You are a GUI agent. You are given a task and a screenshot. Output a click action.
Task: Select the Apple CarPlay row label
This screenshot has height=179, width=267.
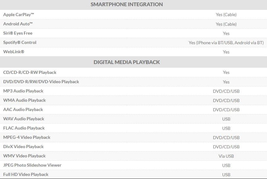click(19, 15)
